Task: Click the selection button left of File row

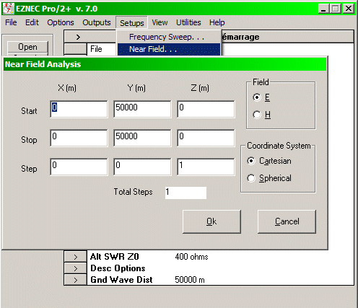Action: click(x=75, y=49)
